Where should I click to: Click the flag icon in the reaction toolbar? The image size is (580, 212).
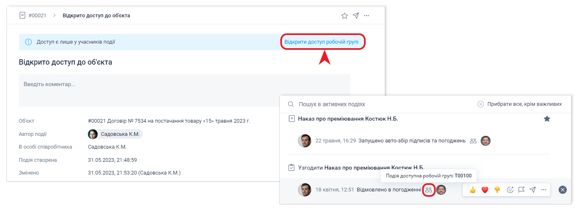point(521,190)
